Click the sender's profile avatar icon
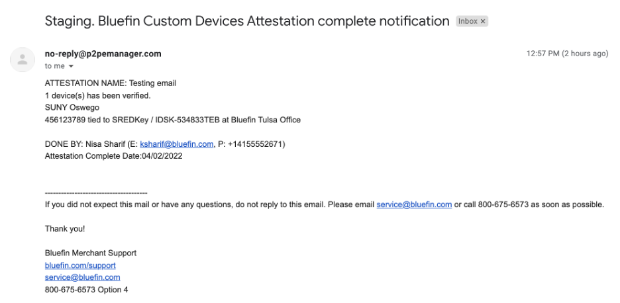620x303 pixels. [x=22, y=60]
